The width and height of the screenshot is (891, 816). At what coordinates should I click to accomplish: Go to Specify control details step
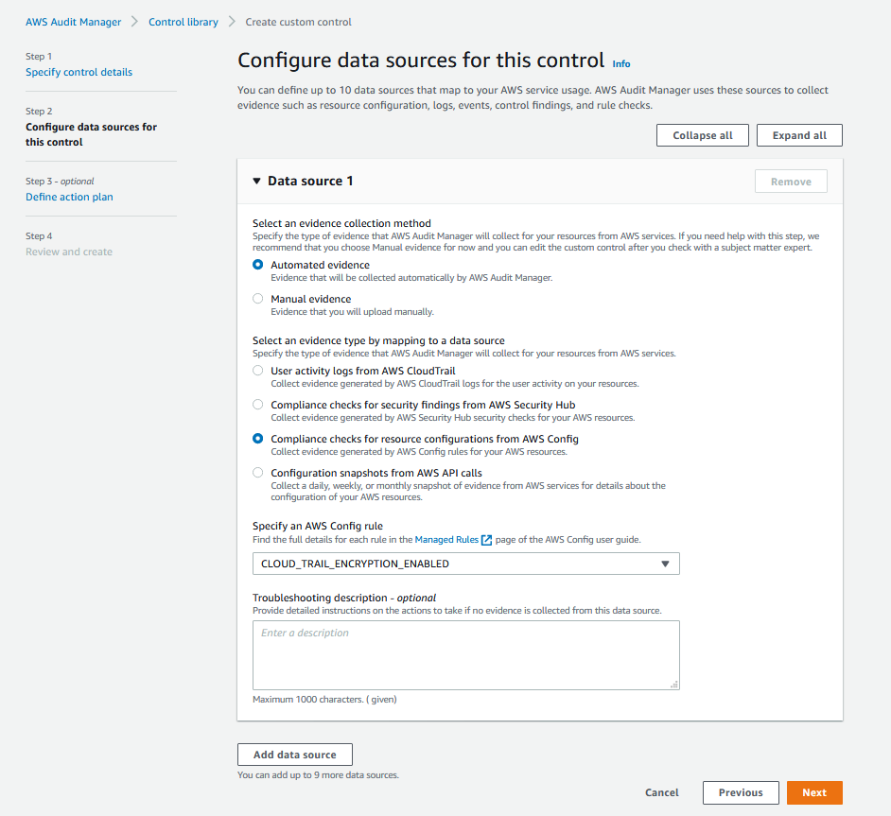[79, 72]
